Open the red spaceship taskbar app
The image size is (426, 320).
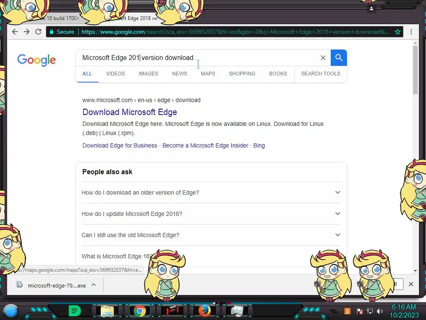172,311
